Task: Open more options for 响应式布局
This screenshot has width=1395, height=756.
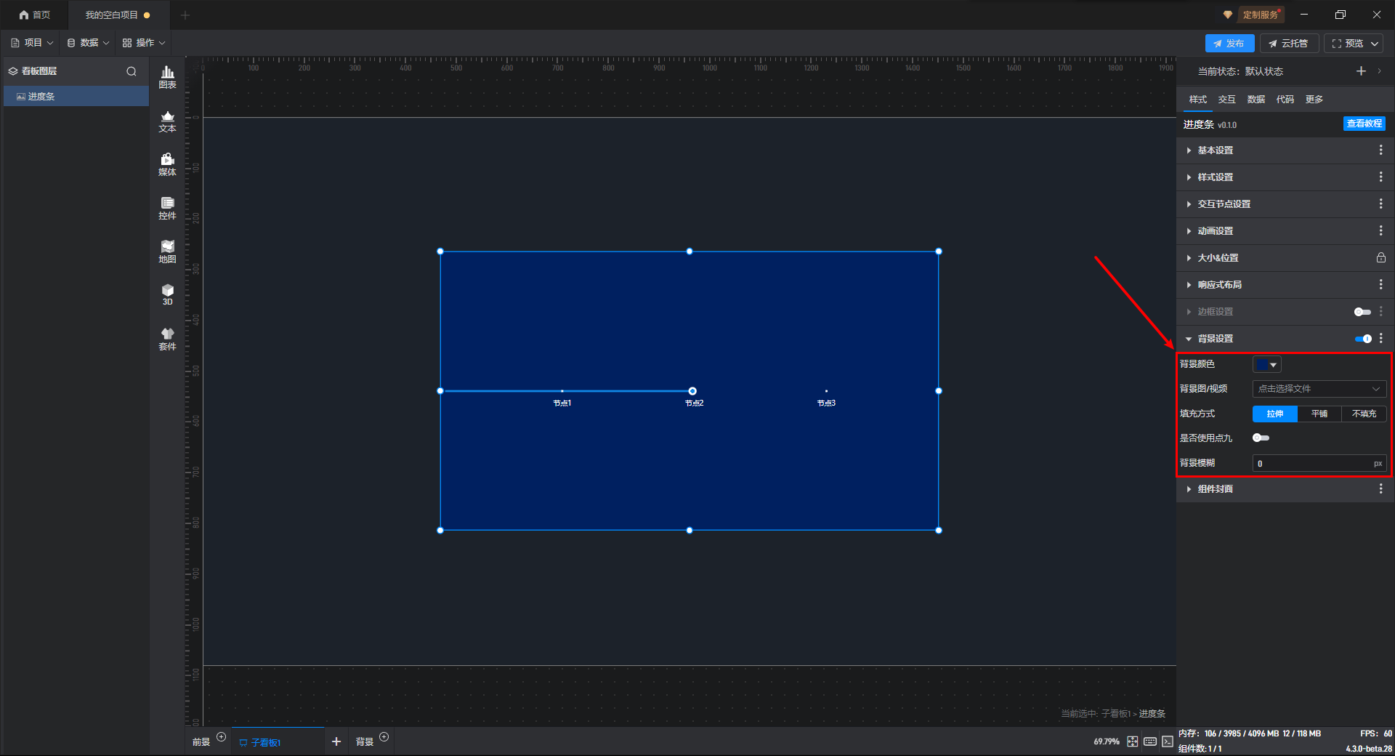Action: tap(1380, 284)
